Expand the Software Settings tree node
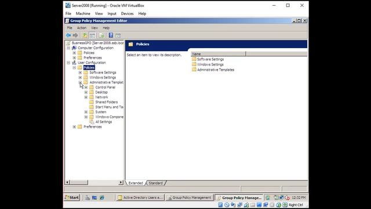 (80, 73)
